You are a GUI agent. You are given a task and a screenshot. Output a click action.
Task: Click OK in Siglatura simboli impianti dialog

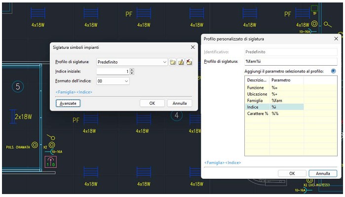click(152, 103)
